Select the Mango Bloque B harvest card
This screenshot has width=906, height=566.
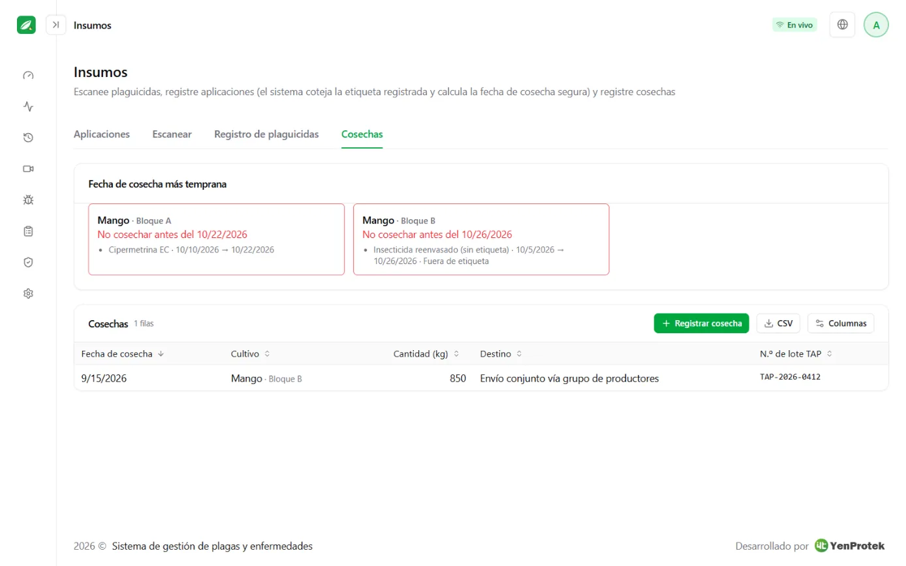(x=481, y=239)
